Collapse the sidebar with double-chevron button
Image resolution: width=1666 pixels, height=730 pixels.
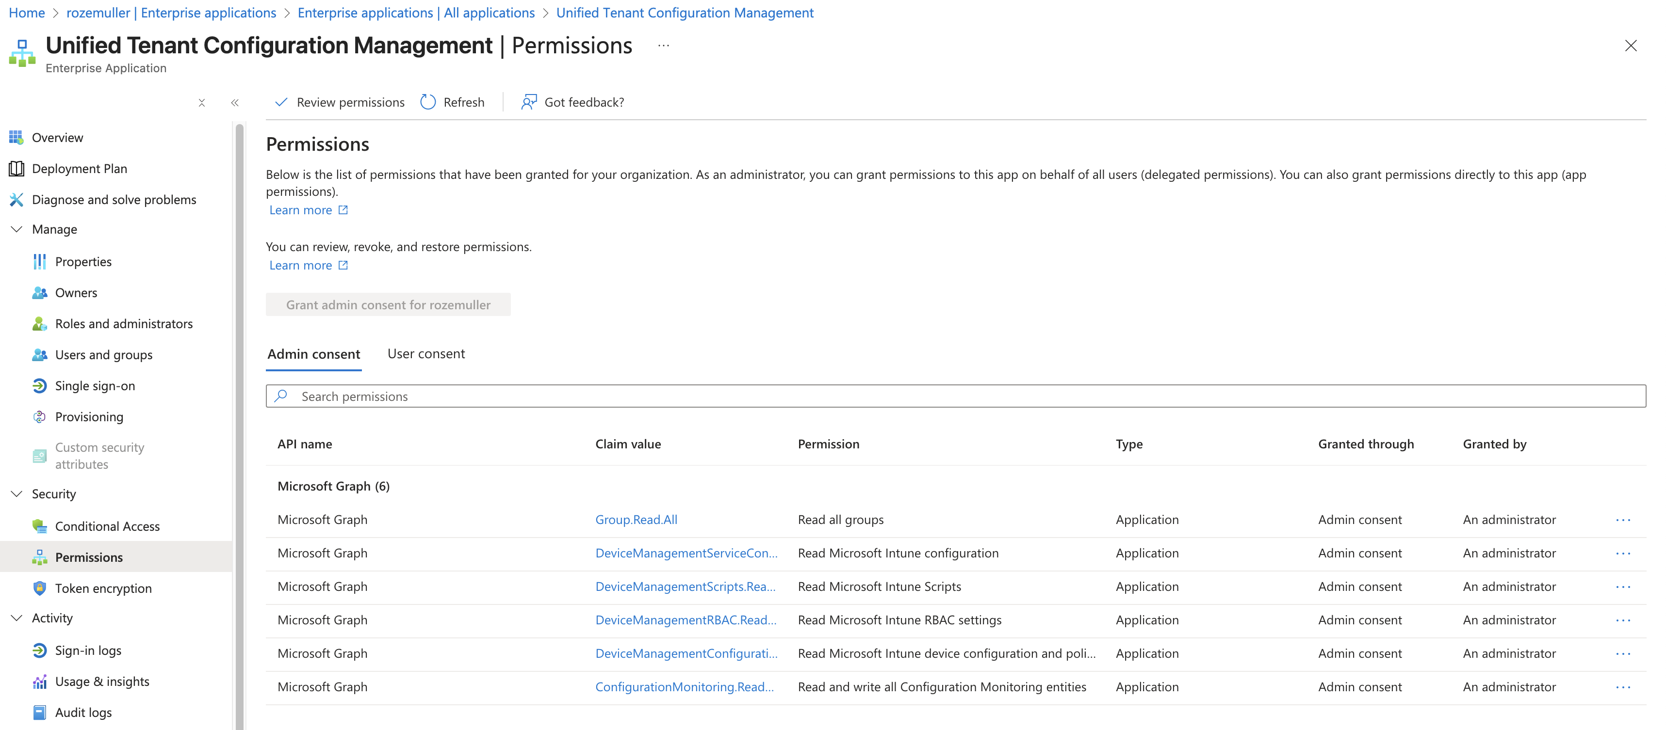tap(235, 103)
